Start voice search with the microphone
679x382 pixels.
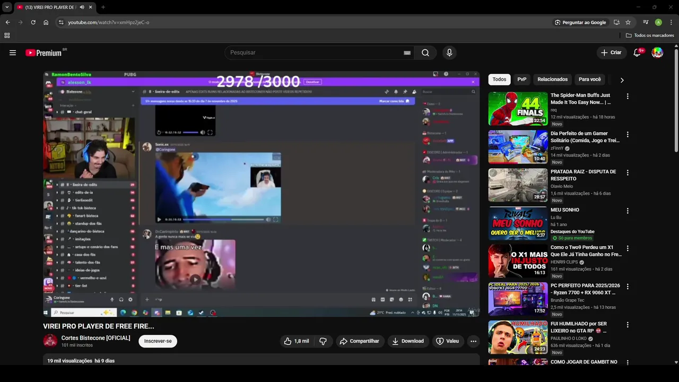tap(449, 53)
